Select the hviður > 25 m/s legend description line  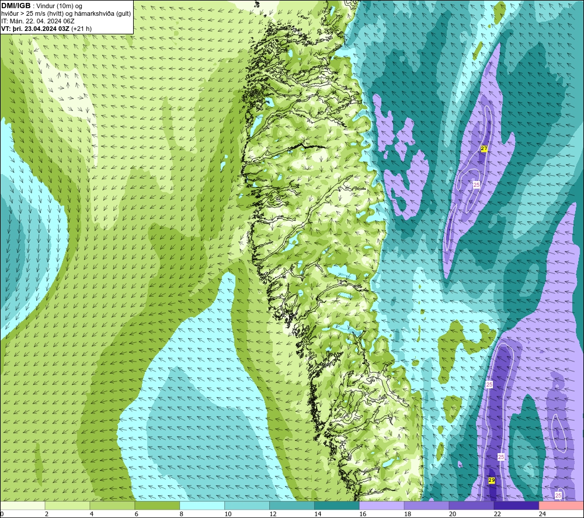(x=66, y=14)
